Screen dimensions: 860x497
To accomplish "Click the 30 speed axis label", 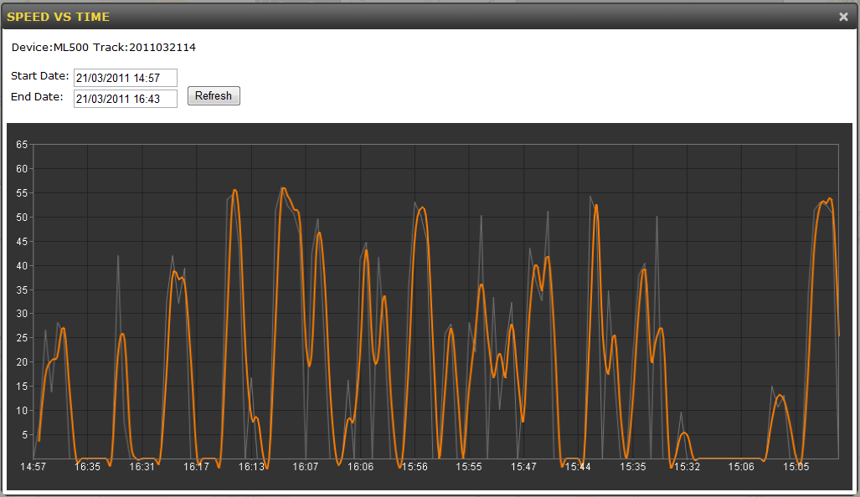I will coord(22,314).
